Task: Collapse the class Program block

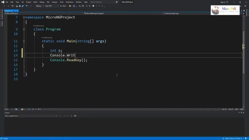Action: coord(24,29)
